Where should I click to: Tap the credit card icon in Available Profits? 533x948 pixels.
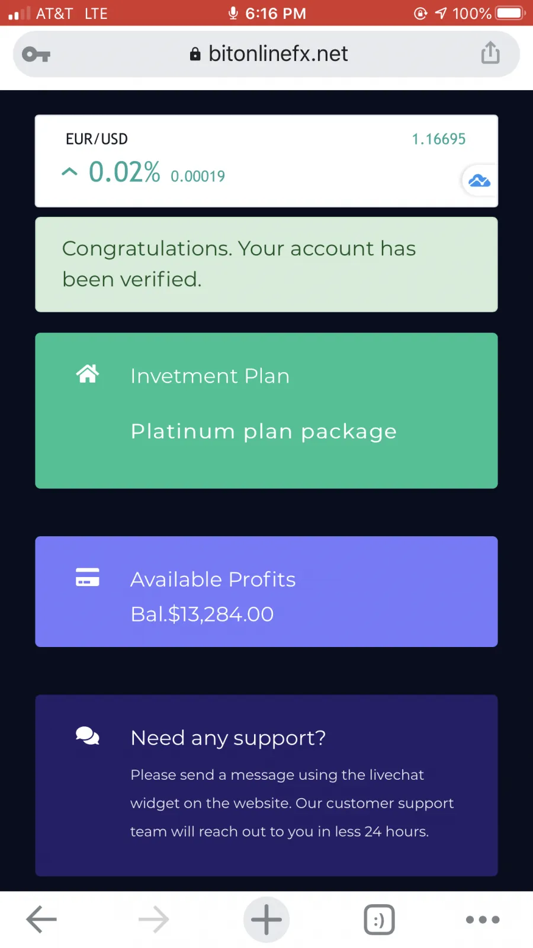[88, 577]
